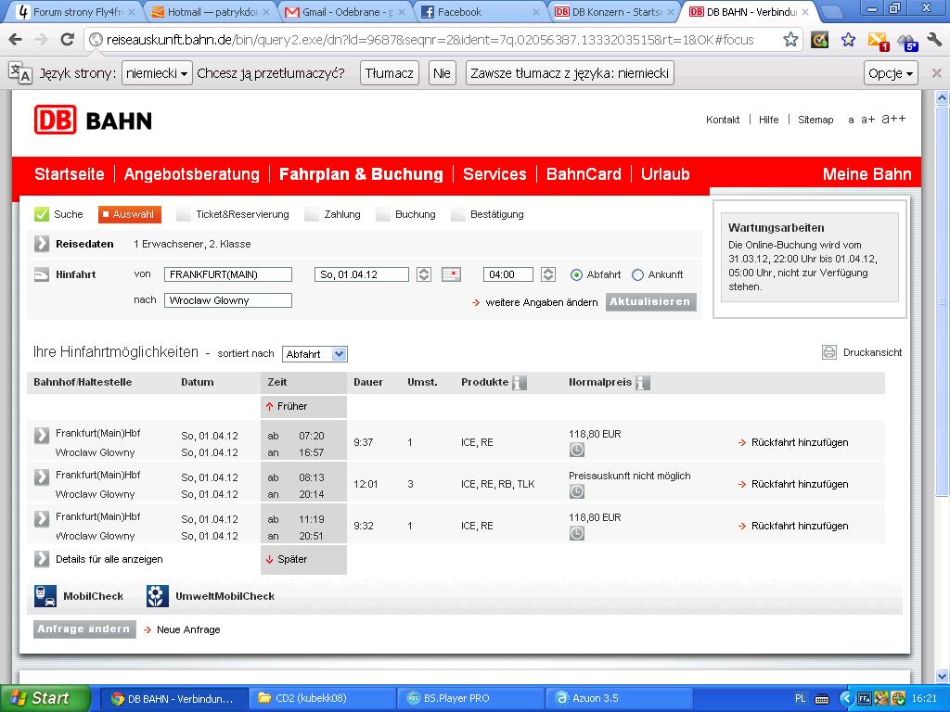Click Produkte info icon in table header
This screenshot has width=950, height=712.
[520, 383]
